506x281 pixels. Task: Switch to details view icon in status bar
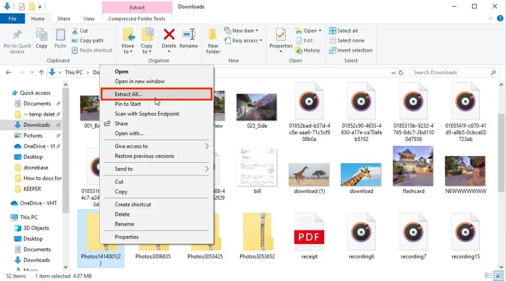point(489,276)
